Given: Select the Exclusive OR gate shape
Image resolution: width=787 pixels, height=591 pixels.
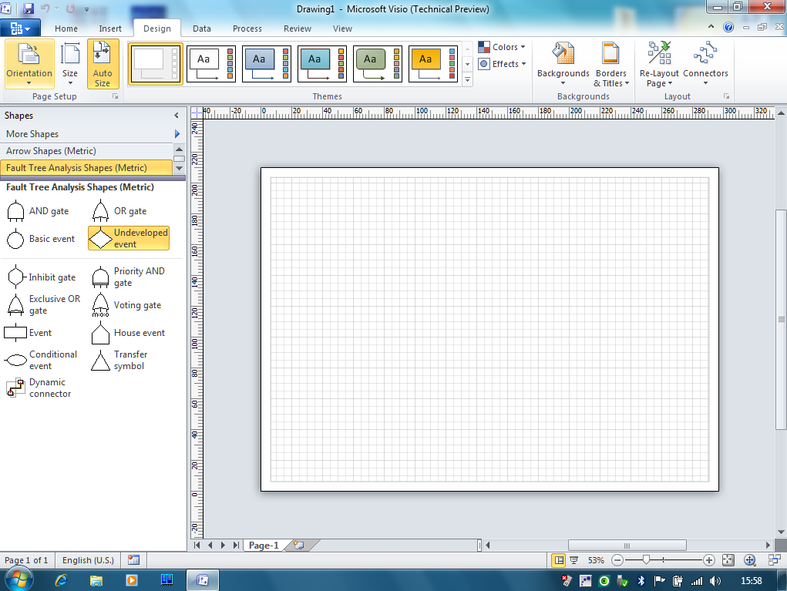Looking at the screenshot, I should (42, 304).
